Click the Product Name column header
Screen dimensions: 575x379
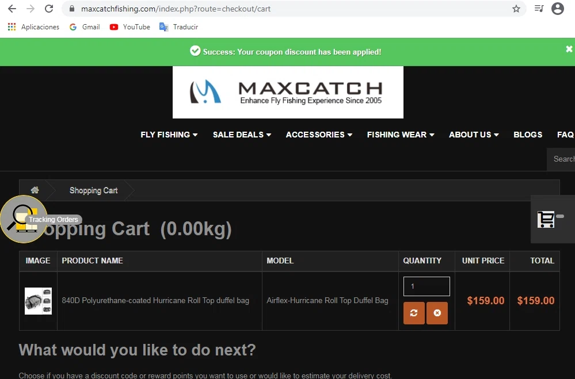(93, 261)
